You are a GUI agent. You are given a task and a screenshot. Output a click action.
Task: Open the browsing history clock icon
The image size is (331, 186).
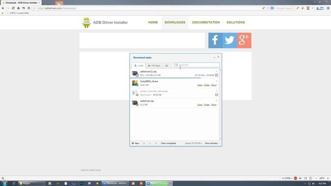click(29, 8)
